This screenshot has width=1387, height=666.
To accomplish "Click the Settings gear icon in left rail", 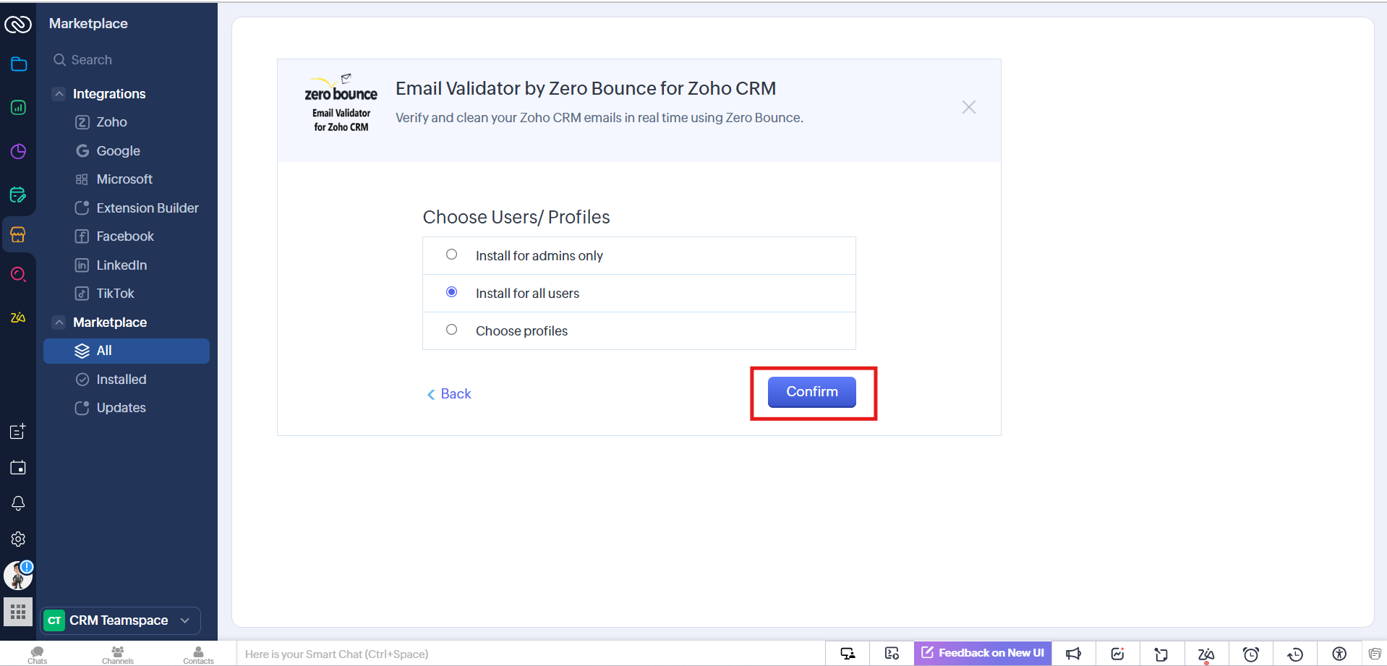I will click(x=18, y=539).
